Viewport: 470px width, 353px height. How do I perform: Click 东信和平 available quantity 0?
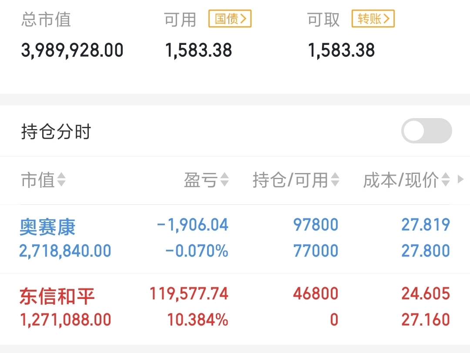334,320
